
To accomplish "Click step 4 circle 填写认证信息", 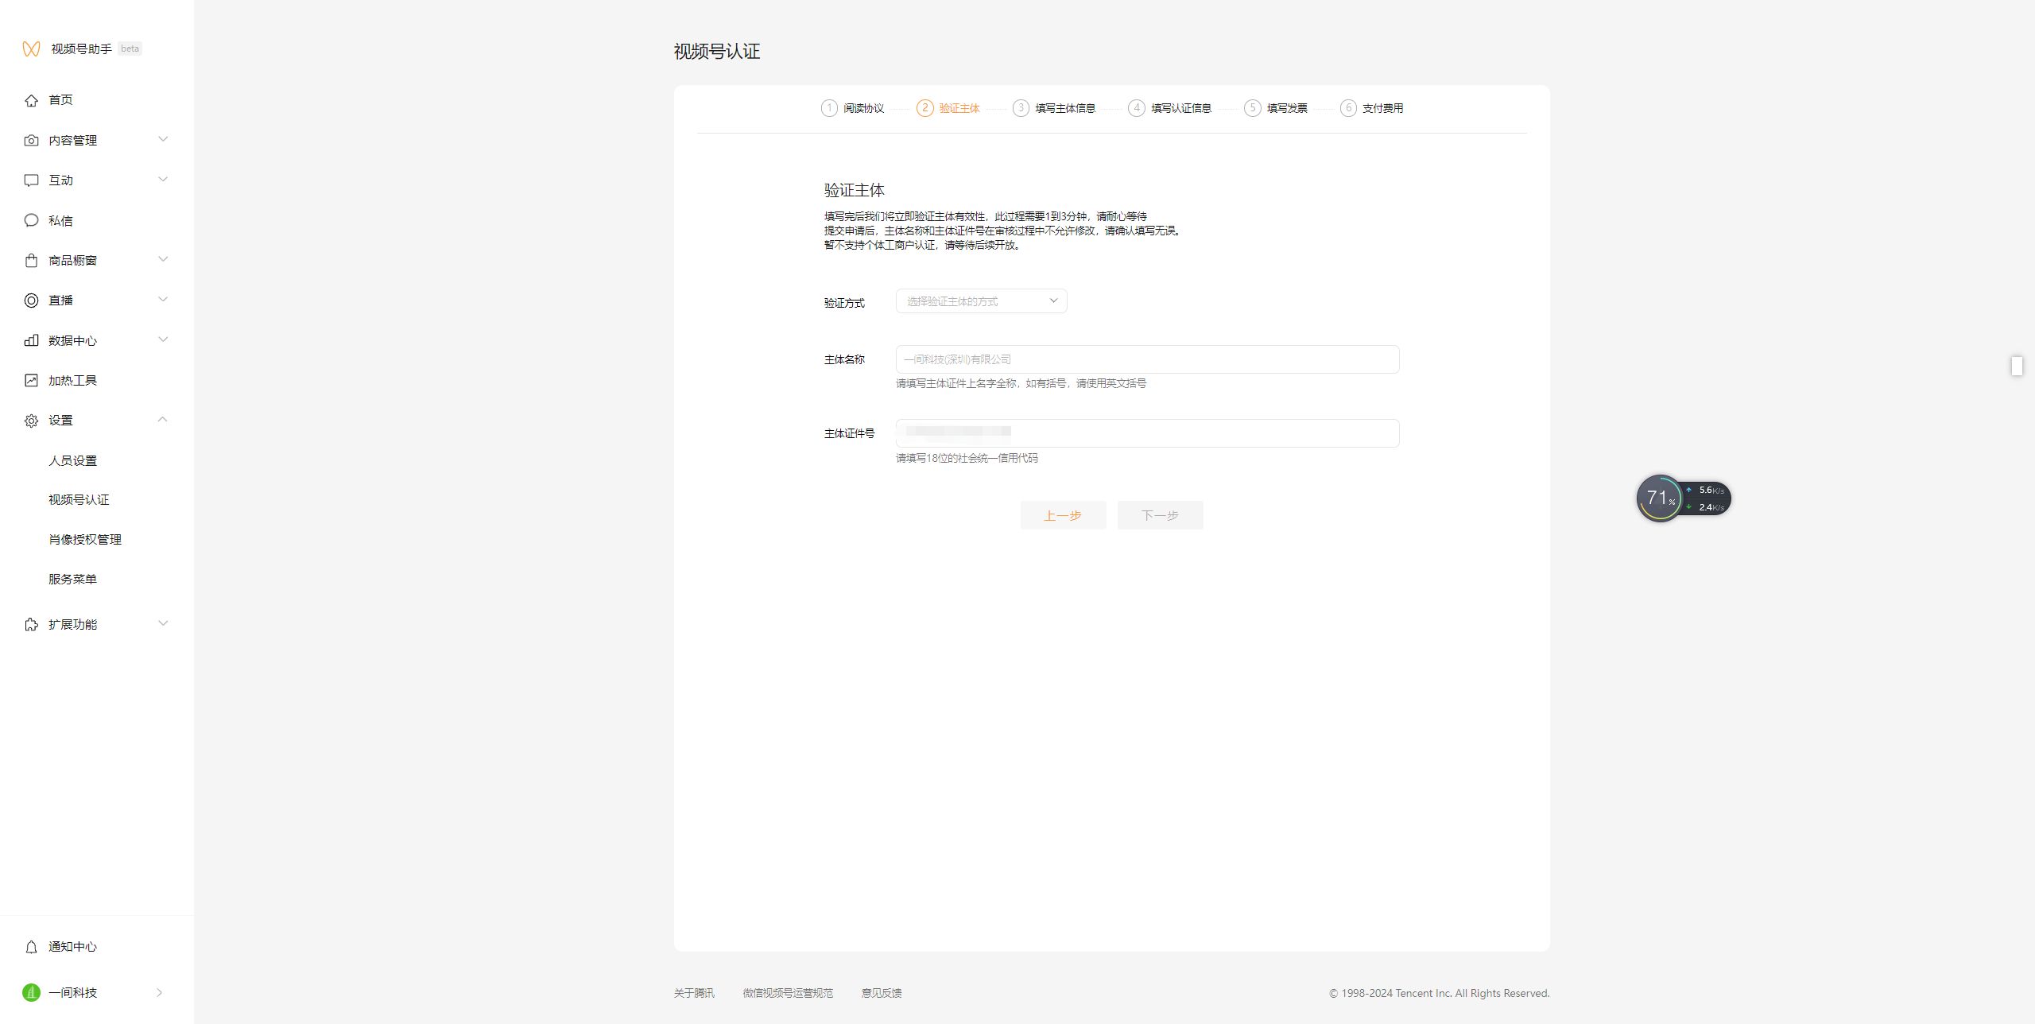I will (1137, 108).
